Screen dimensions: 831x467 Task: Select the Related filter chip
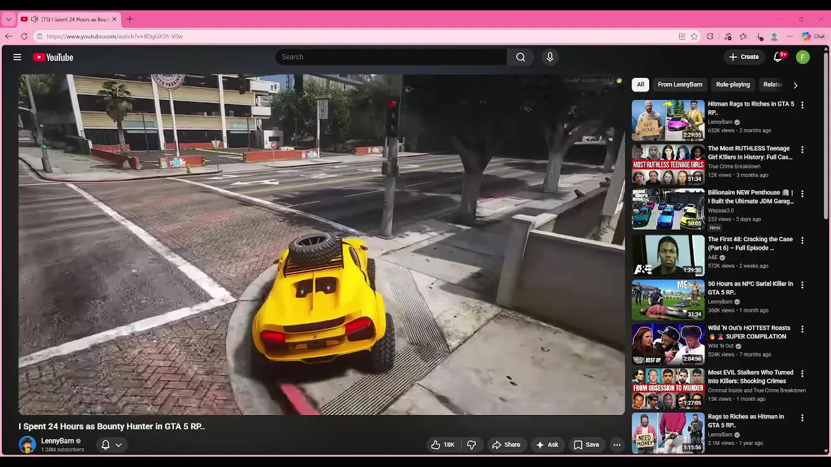coord(772,84)
